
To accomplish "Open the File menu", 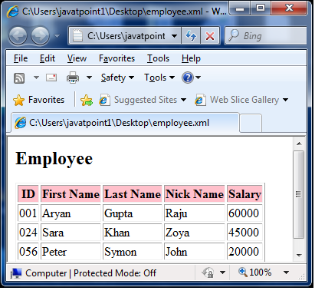I will click(21, 58).
